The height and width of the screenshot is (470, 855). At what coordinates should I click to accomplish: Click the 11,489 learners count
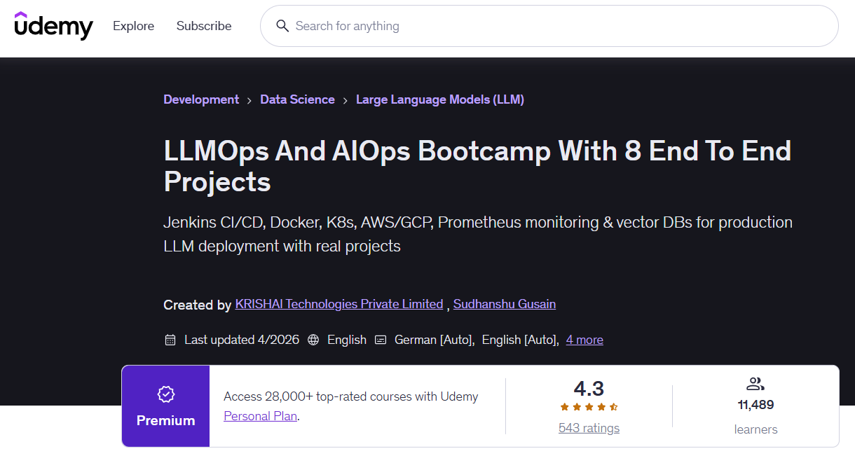755,405
